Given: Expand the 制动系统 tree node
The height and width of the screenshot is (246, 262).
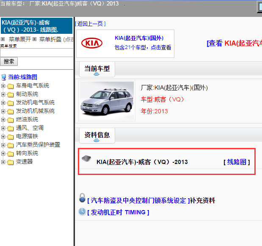Looking at the screenshot, I should 3,94.
